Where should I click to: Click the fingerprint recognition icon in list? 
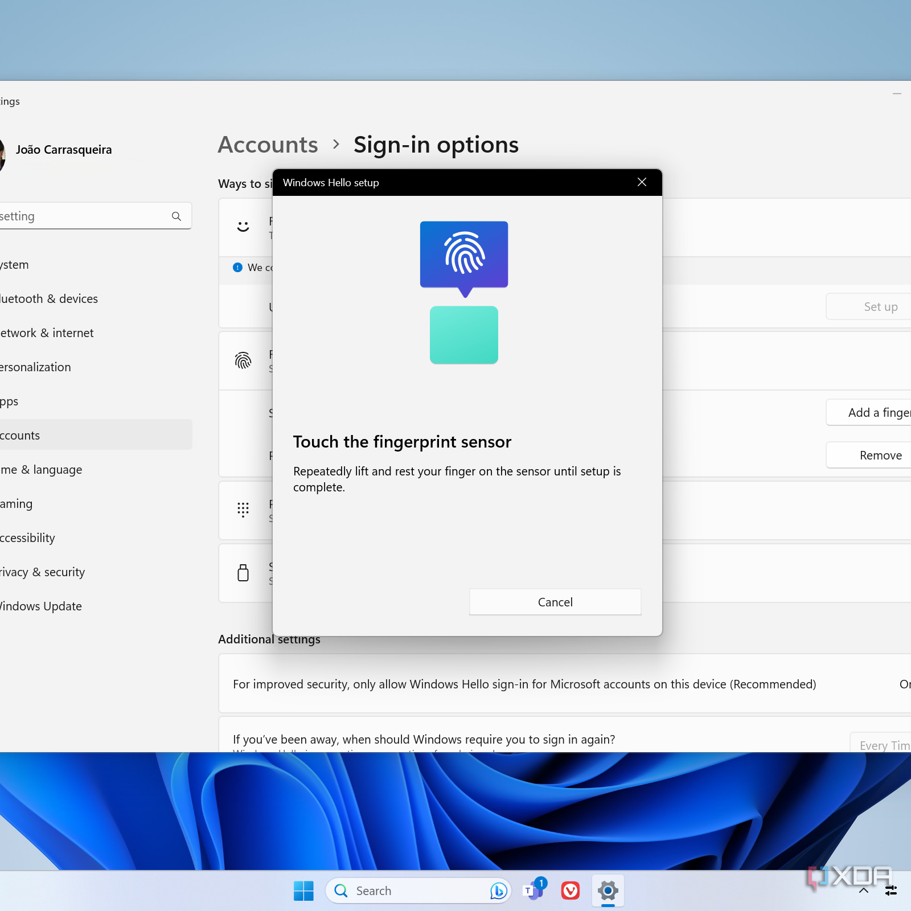point(243,360)
